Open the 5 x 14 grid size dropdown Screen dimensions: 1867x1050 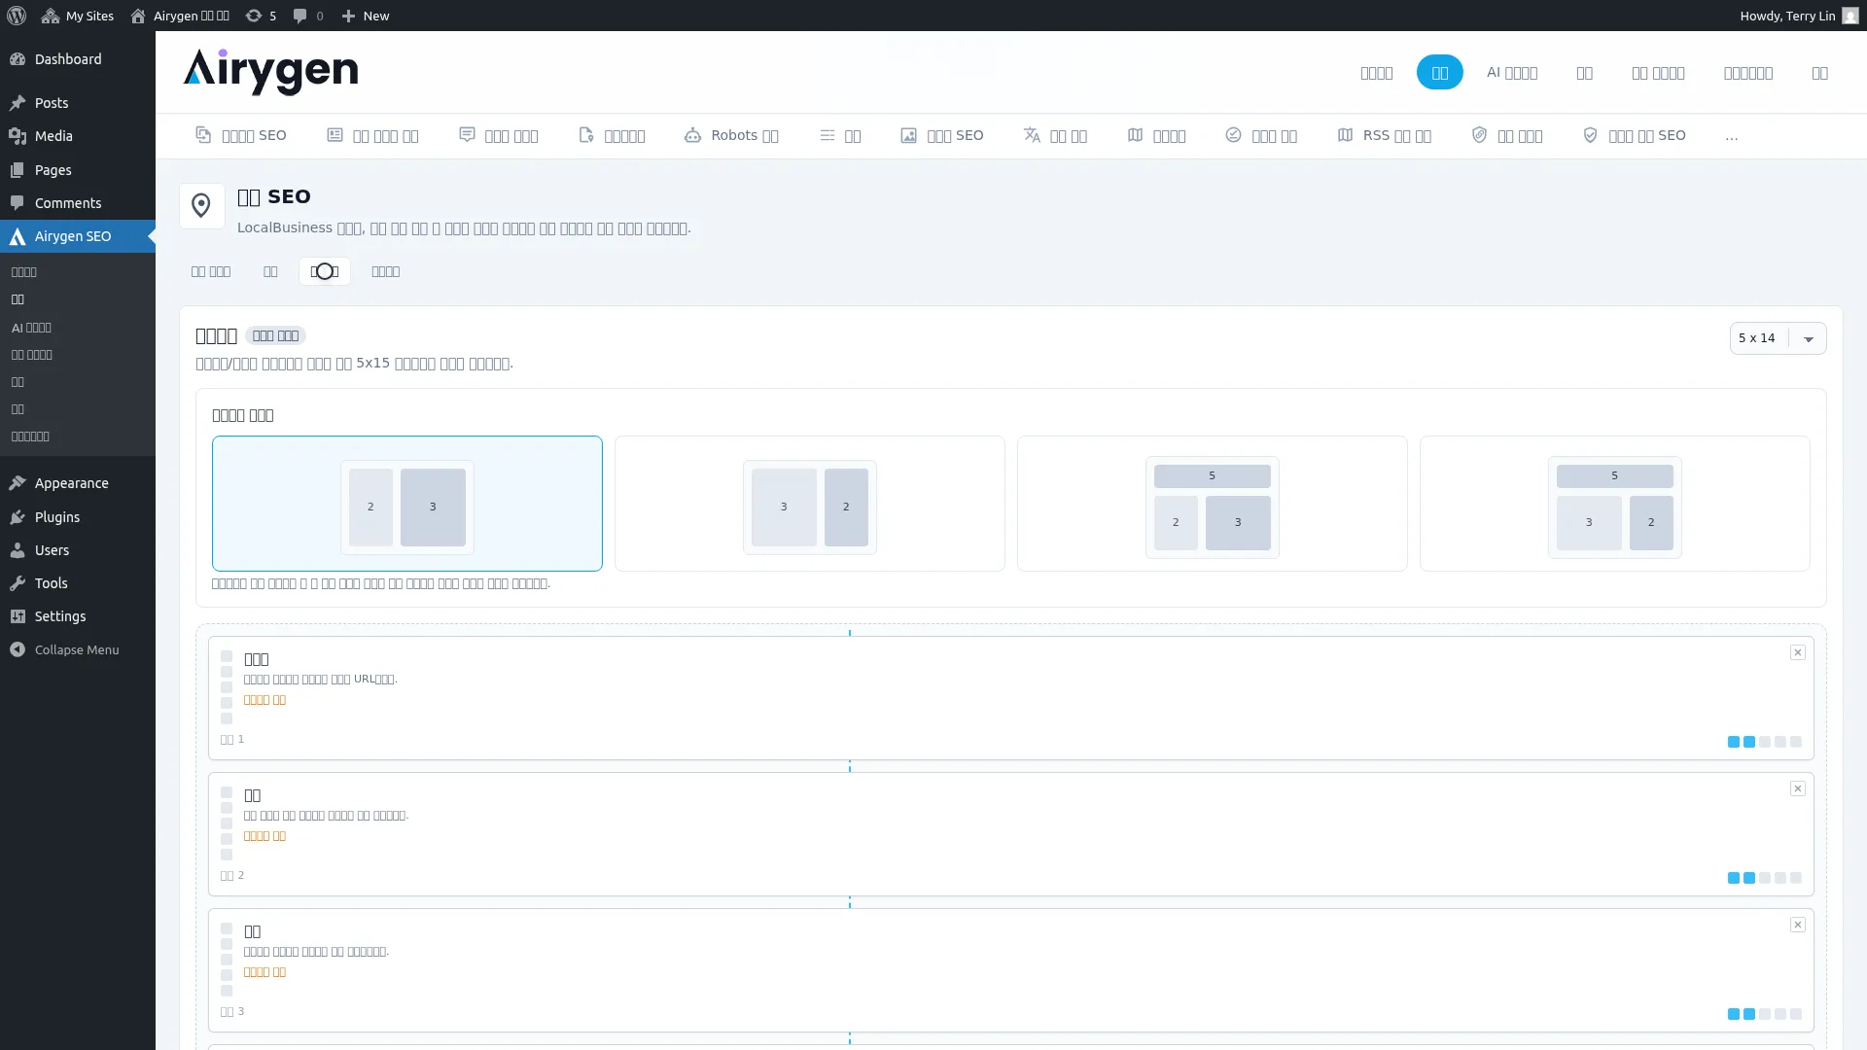tap(1778, 338)
